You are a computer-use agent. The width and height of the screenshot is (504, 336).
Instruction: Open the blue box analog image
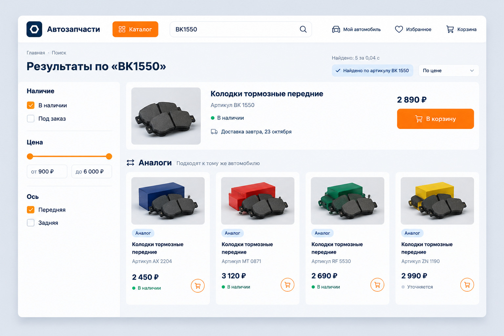click(168, 201)
